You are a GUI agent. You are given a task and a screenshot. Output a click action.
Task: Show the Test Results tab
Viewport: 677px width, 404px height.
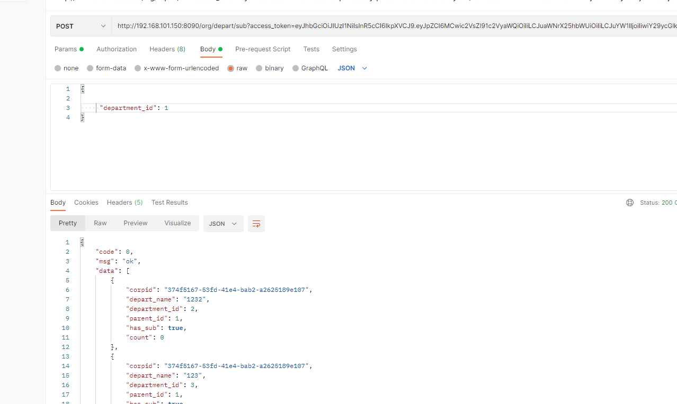(x=170, y=203)
